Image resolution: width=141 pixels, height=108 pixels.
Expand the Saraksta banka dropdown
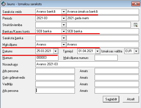64,38
